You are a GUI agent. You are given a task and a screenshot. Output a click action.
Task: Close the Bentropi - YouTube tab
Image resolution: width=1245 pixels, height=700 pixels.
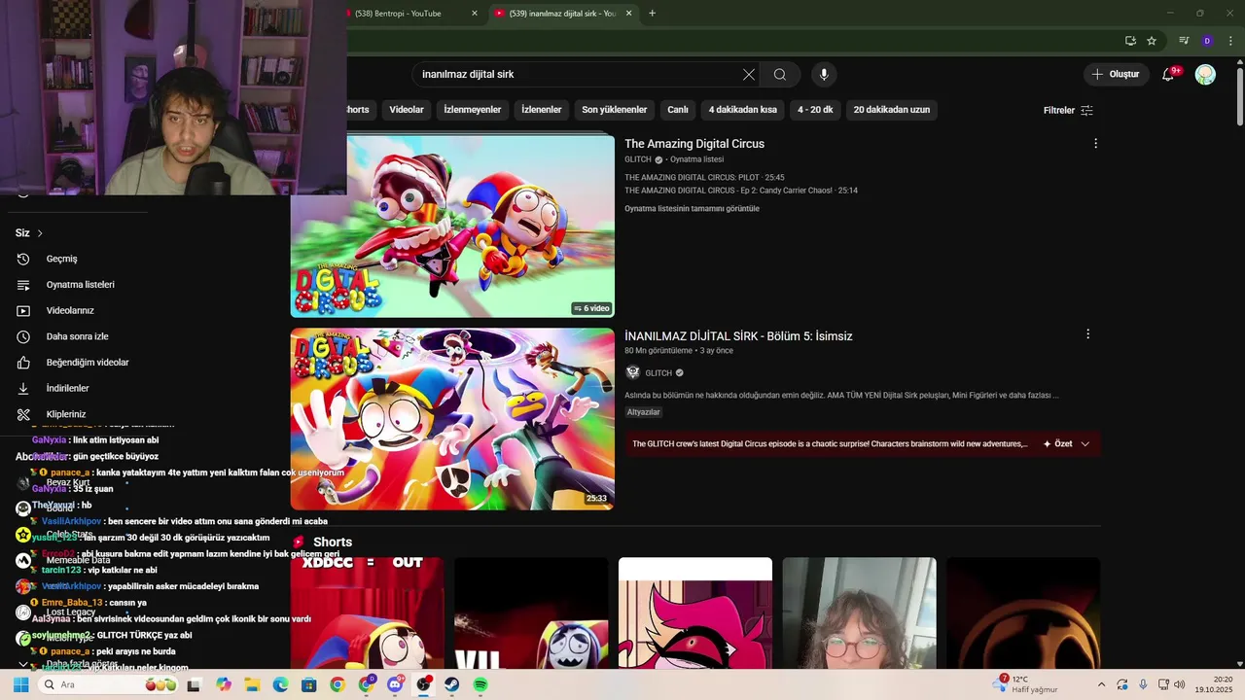click(x=475, y=14)
